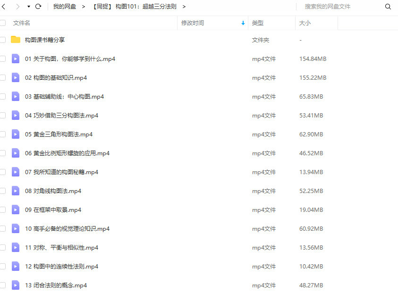Tick checkbox for 11 对称、平衡与相似性.mp4

pyautogui.click(x=3, y=247)
